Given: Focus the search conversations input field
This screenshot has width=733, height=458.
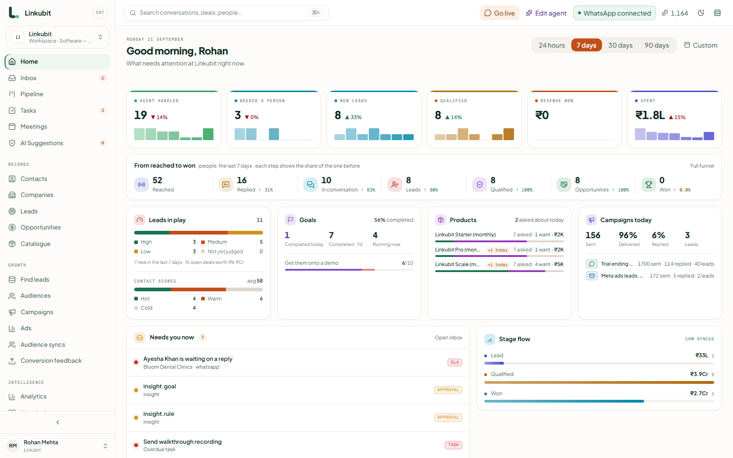Looking at the screenshot, I should tap(226, 13).
